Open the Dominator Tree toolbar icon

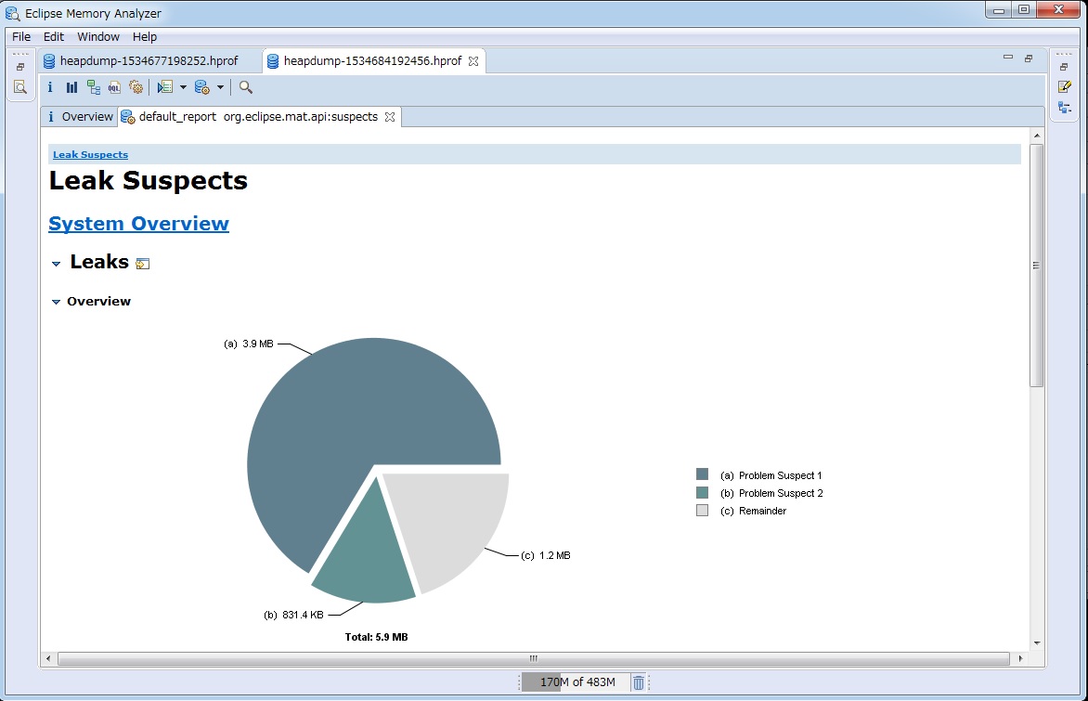tap(94, 87)
